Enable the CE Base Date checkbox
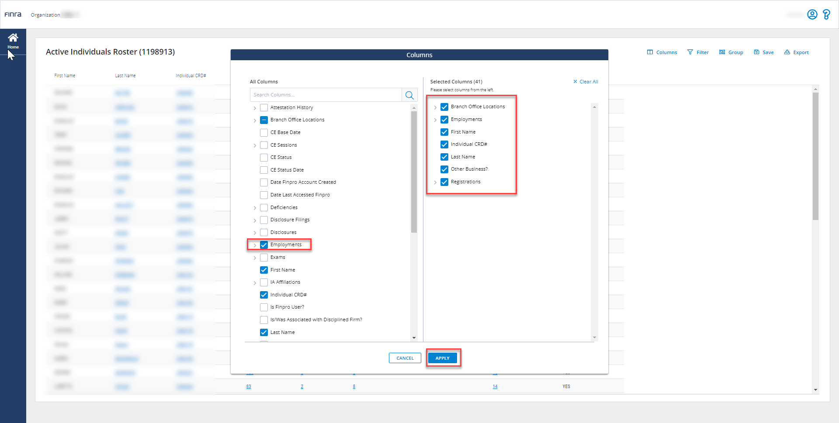The height and width of the screenshot is (423, 839). click(264, 132)
